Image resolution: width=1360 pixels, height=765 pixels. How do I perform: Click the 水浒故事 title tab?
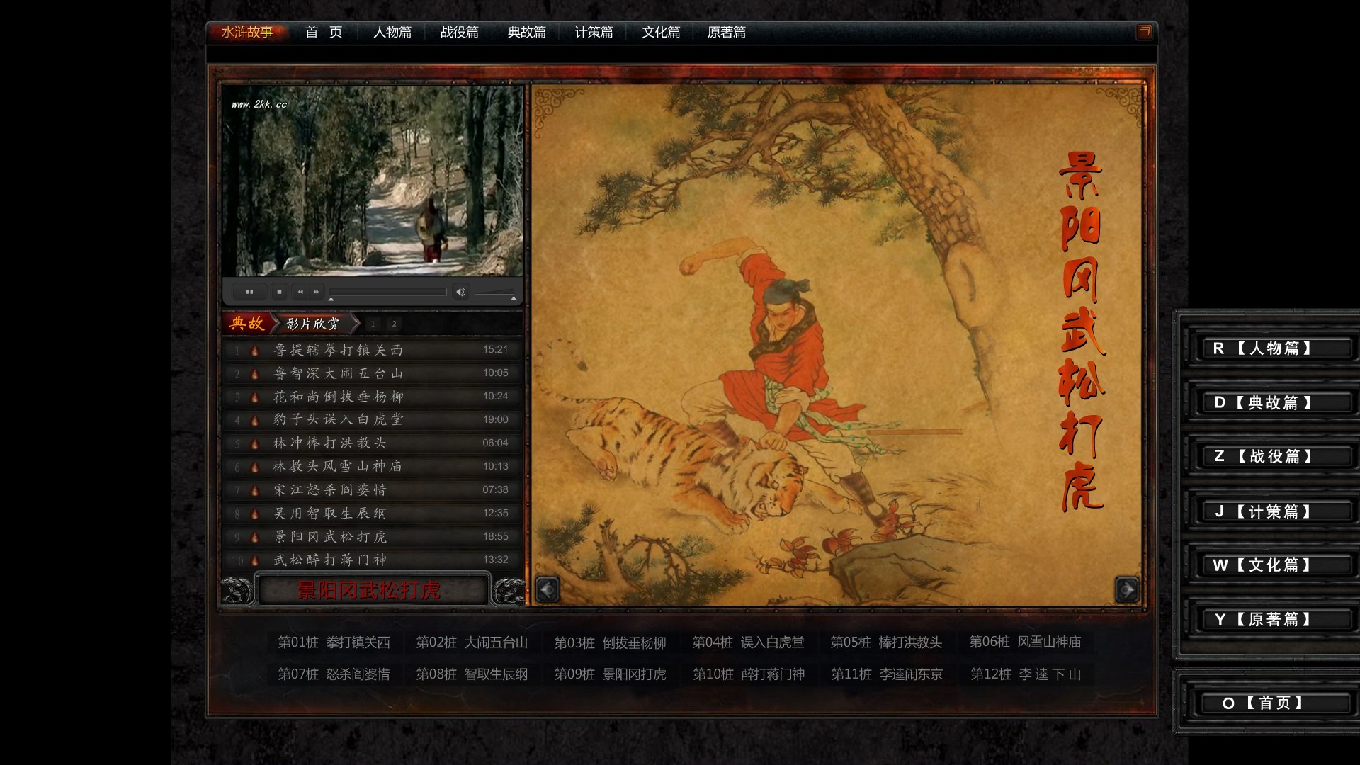247,32
